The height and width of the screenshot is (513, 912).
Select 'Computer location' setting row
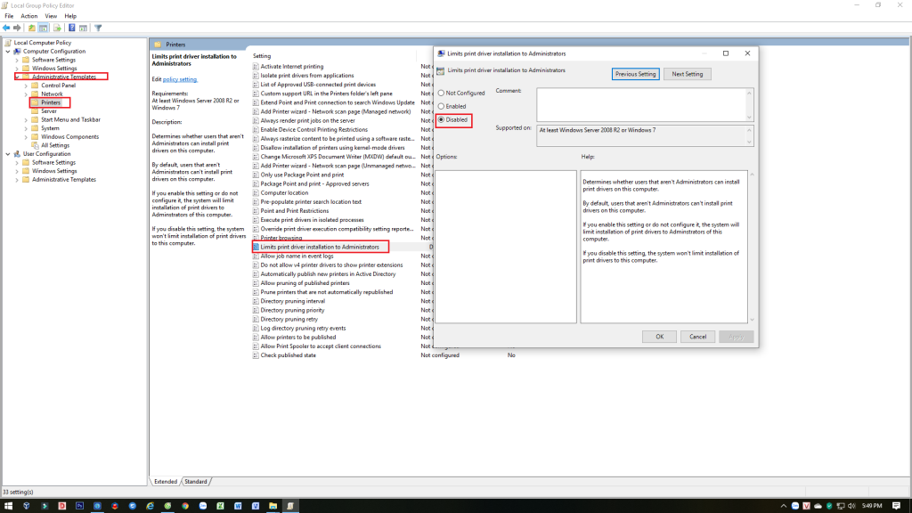[284, 192]
